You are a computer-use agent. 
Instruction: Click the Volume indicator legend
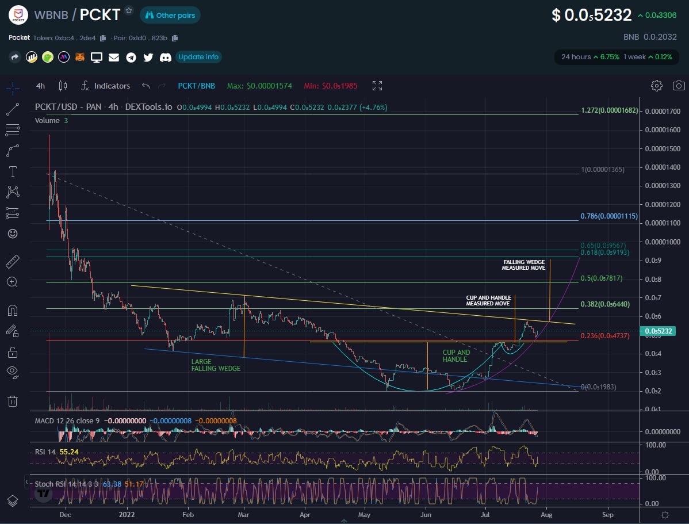click(x=51, y=120)
